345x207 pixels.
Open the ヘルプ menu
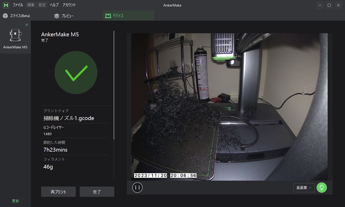(x=54, y=5)
